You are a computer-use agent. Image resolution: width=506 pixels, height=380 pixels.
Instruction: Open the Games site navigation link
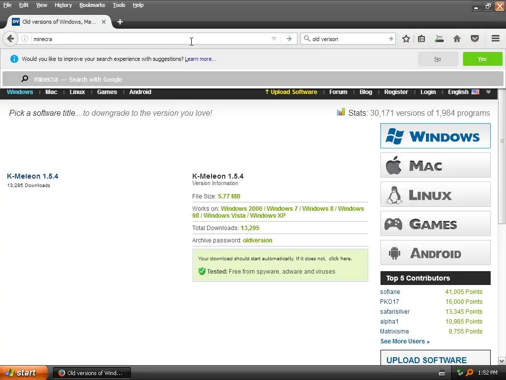(107, 92)
